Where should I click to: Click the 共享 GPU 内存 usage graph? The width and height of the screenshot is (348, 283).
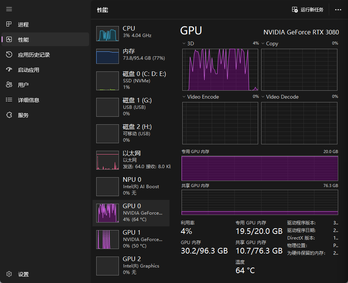(260, 203)
